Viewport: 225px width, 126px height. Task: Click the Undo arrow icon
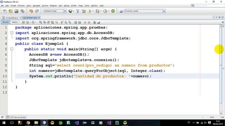[x=31, y=11]
